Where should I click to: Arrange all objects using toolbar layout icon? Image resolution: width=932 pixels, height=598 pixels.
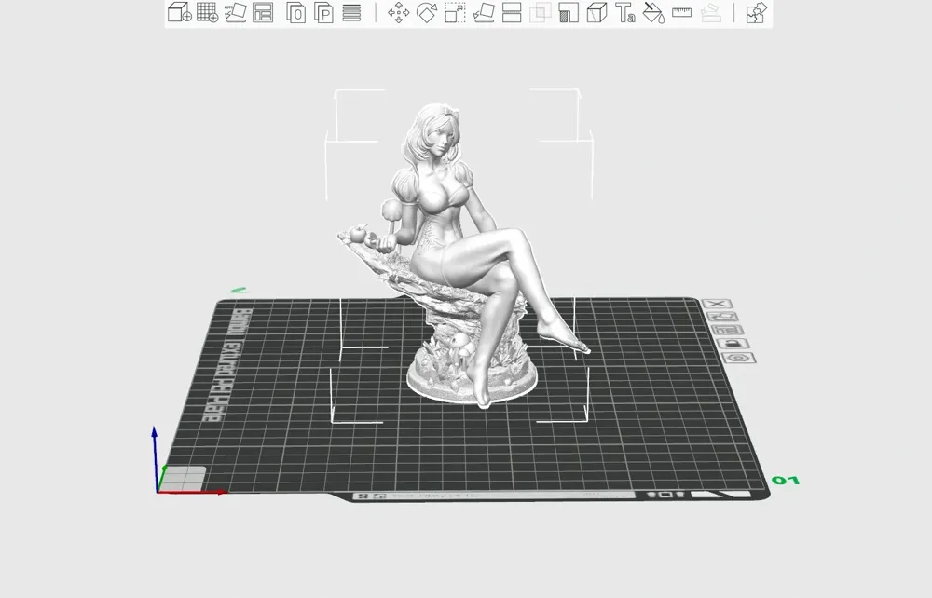(x=263, y=12)
